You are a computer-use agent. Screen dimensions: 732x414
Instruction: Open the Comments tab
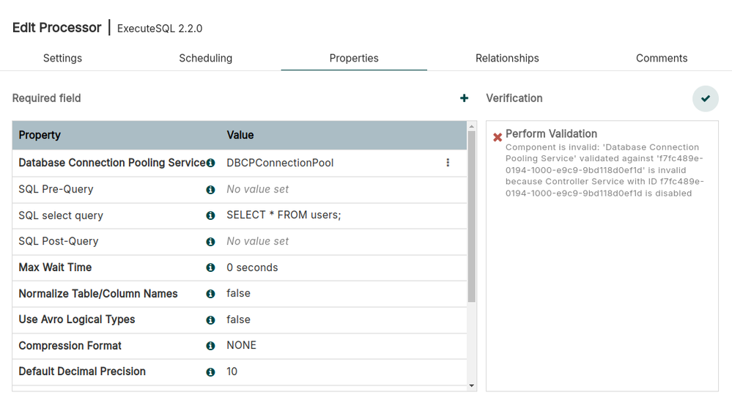661,58
